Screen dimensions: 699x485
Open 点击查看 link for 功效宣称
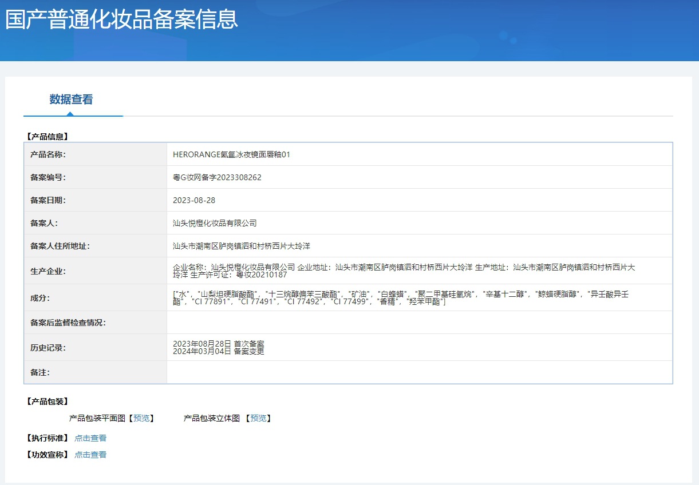tap(90, 455)
